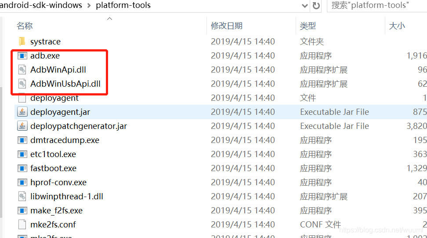
Task: Select the systrace folder name
Action: click(46, 42)
